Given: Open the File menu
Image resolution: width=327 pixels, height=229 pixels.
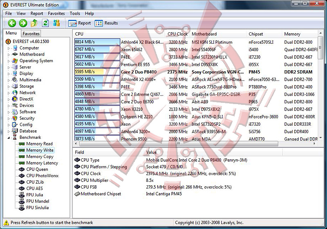Looking at the screenshot, I should click(9, 13).
